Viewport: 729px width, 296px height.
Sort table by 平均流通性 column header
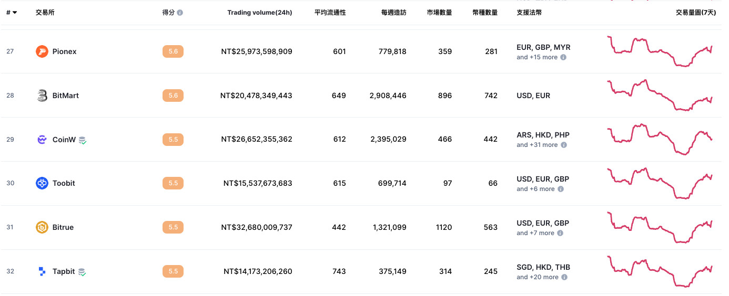click(330, 13)
